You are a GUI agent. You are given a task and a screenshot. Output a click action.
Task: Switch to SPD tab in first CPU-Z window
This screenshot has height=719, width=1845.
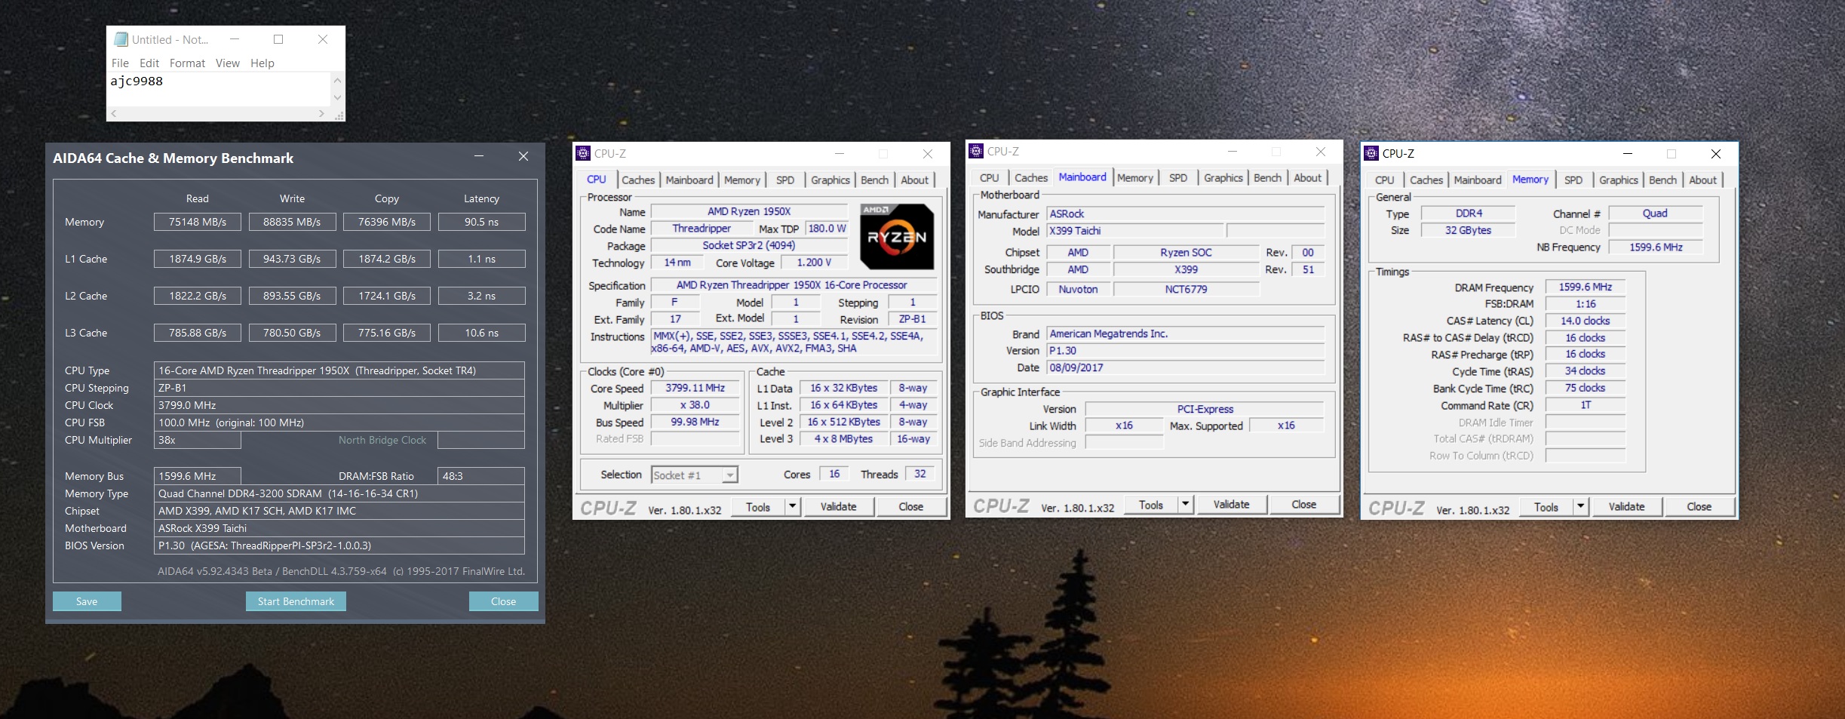(x=785, y=180)
